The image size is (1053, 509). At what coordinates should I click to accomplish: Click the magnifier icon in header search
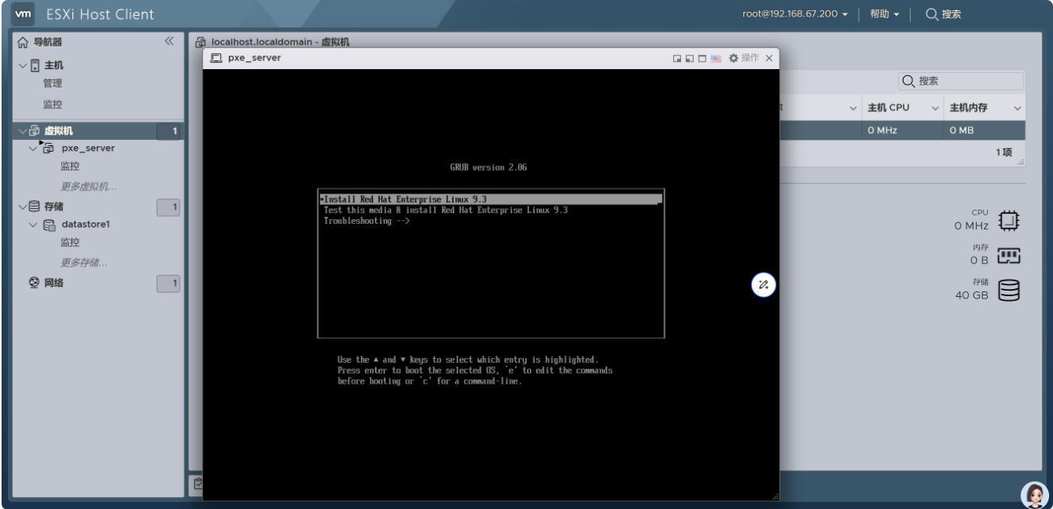(932, 14)
